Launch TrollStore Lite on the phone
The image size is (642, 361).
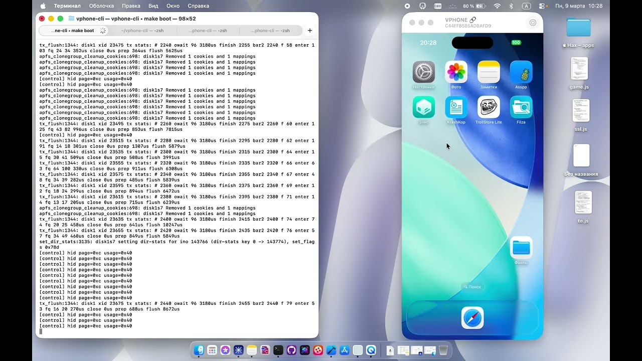(x=489, y=107)
